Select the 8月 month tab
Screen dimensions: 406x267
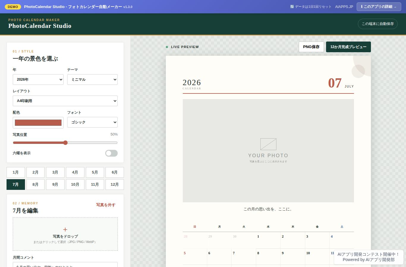point(35,185)
